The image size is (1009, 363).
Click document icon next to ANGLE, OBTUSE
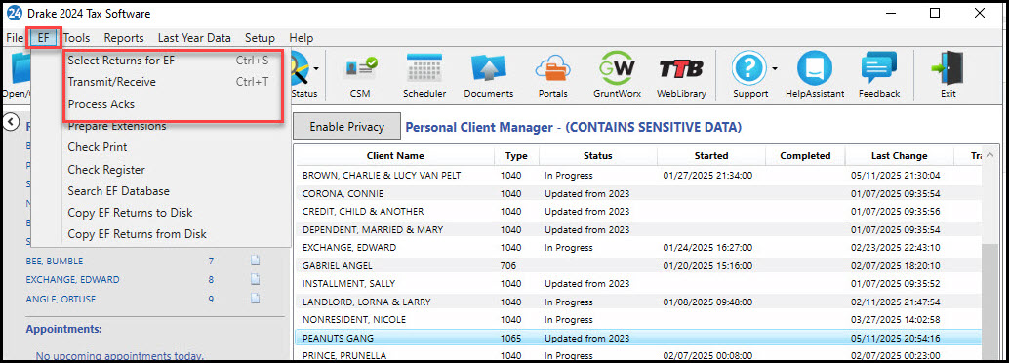point(255,298)
